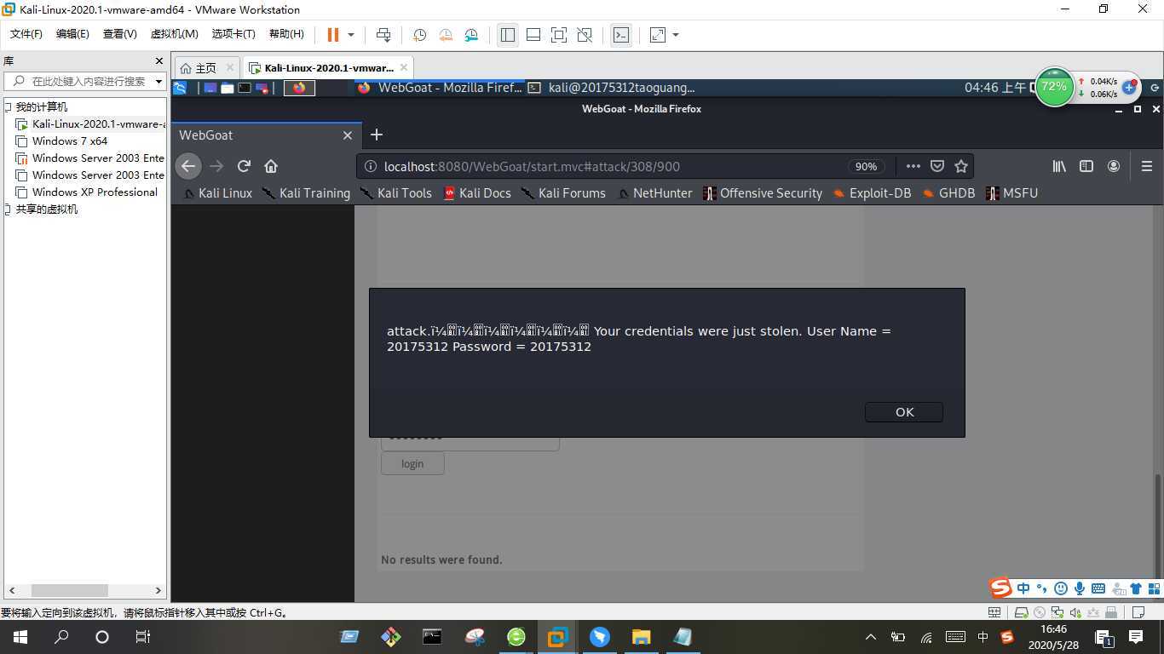Click the Sogou microphone voice input icon

point(1080,588)
